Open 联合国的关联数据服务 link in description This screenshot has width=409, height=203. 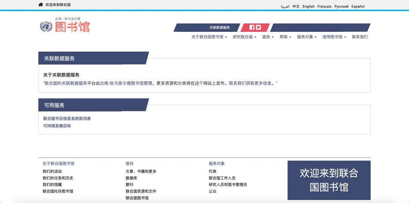coord(66,83)
